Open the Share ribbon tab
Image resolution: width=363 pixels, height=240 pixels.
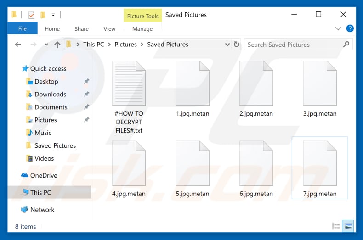pos(81,29)
